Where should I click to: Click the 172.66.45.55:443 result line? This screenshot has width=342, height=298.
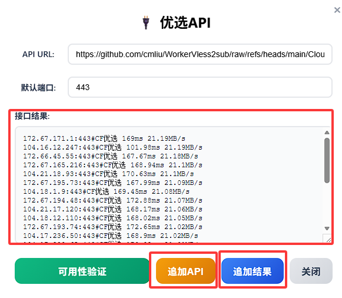111,156
